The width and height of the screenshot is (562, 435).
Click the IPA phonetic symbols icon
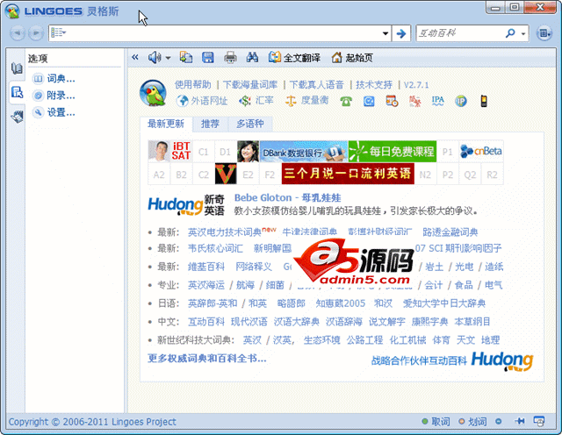coord(437,102)
